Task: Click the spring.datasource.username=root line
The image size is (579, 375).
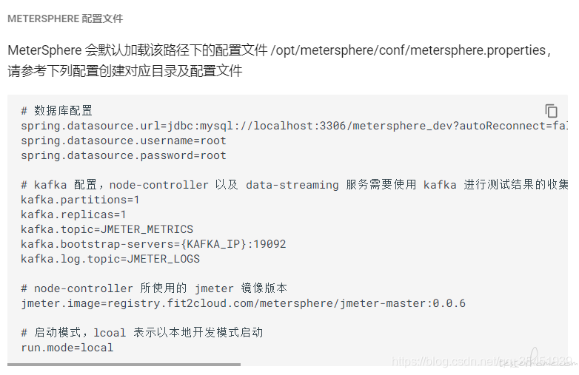Action: click(x=124, y=141)
